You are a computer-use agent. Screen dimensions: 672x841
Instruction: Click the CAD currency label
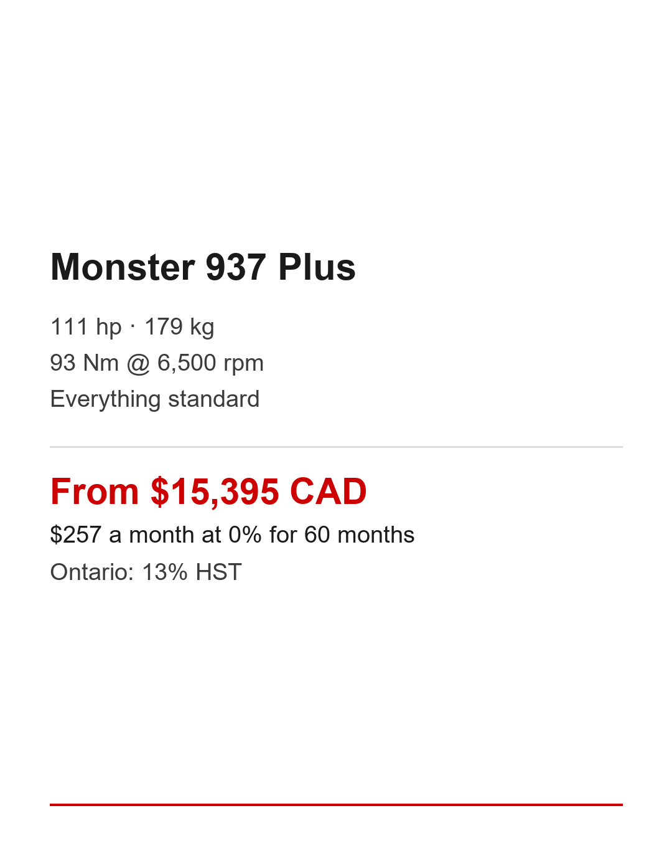coord(328,492)
